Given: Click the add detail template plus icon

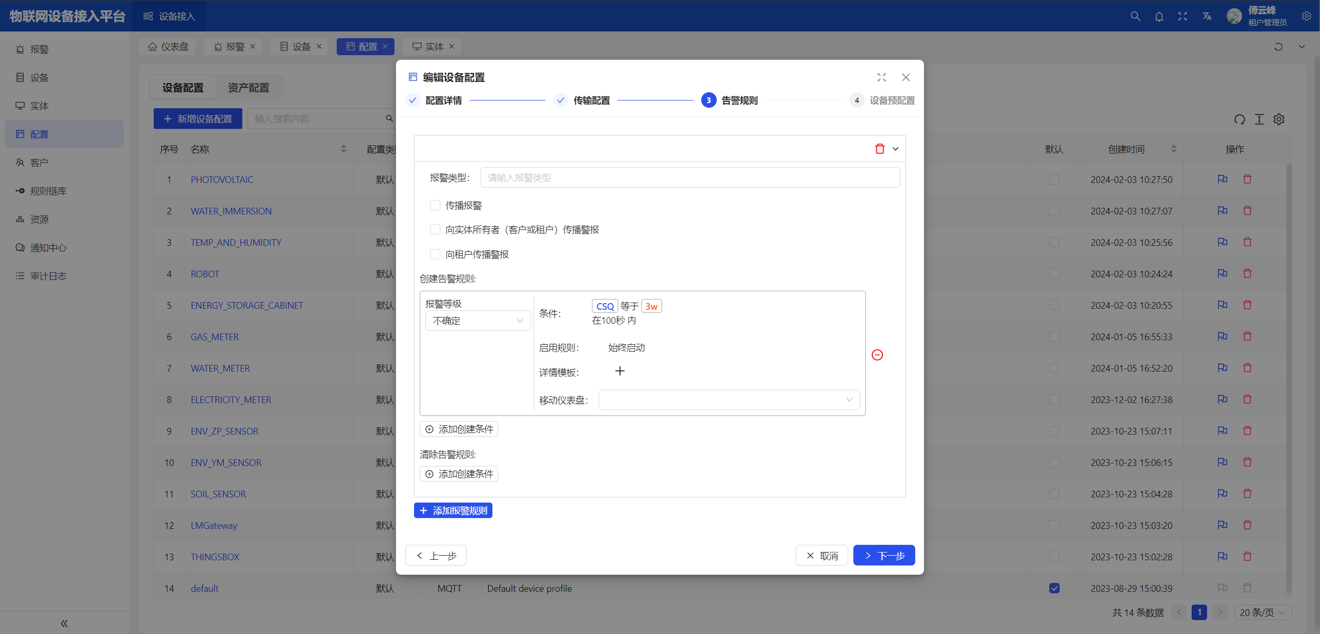Looking at the screenshot, I should (620, 371).
